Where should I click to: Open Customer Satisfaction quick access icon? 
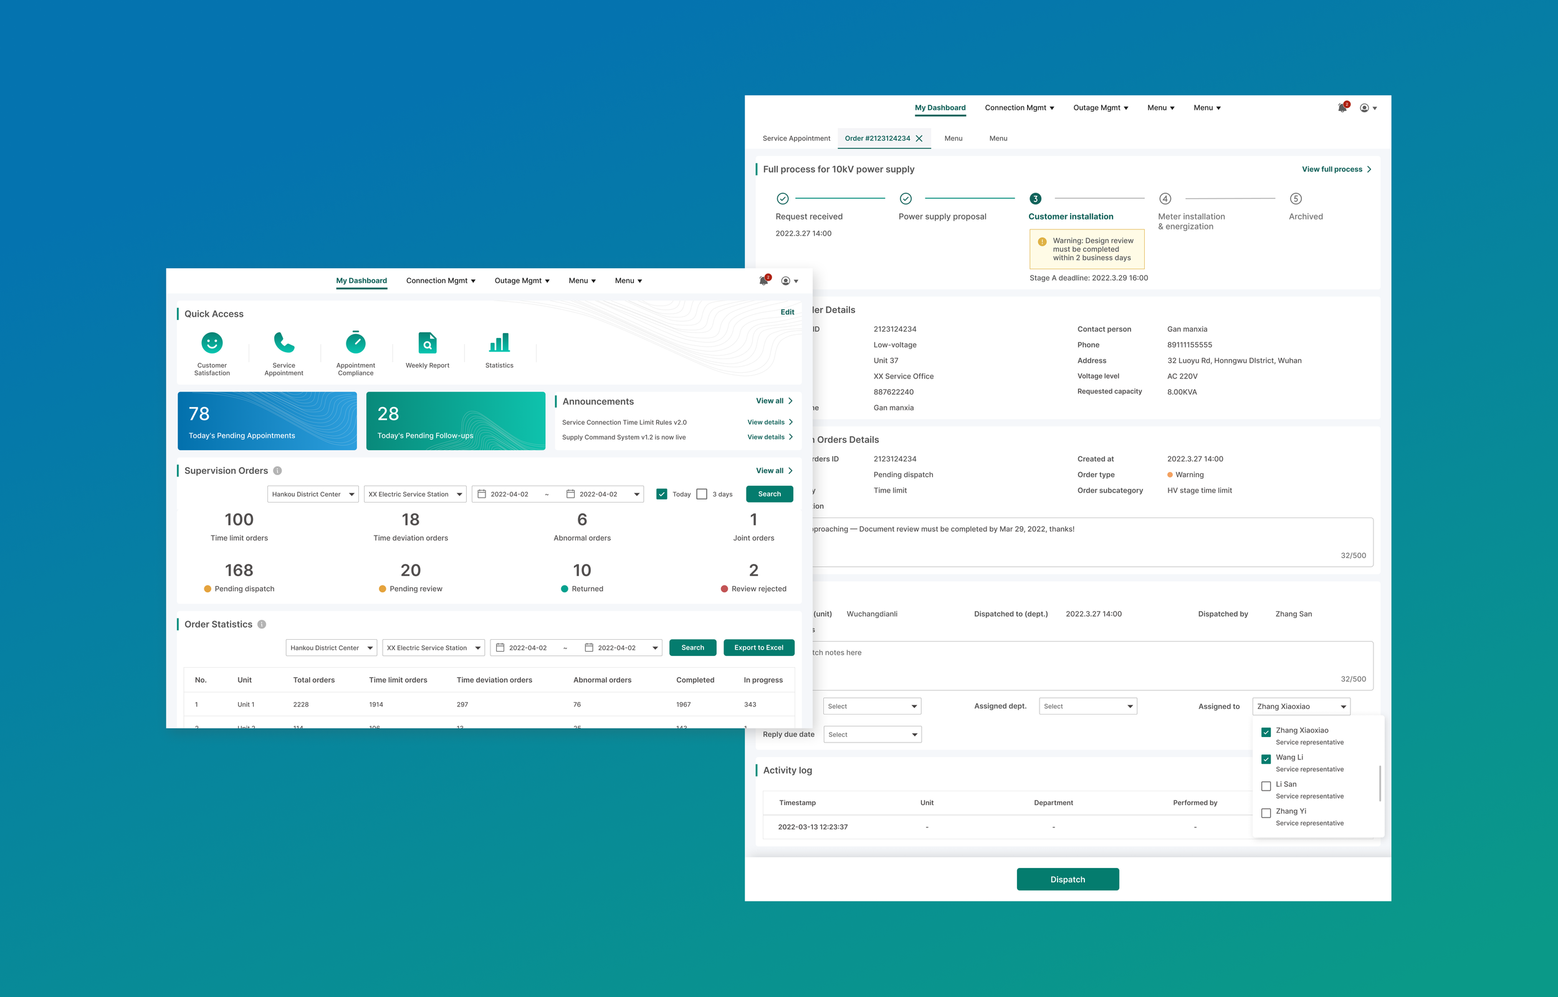point(211,343)
